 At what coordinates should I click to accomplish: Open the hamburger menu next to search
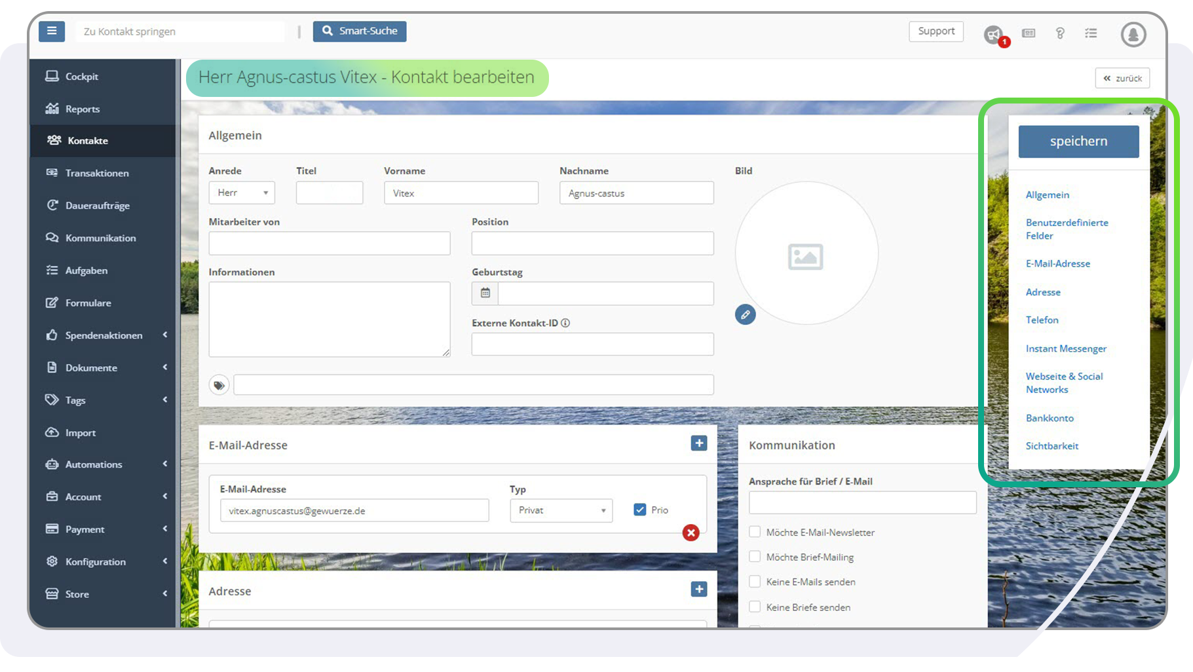[52, 31]
